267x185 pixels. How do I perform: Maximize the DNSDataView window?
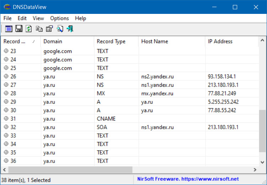click(235, 7)
